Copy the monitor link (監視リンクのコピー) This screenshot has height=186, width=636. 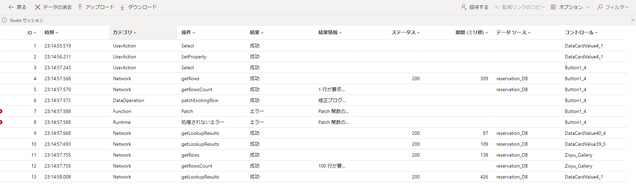(520, 7)
